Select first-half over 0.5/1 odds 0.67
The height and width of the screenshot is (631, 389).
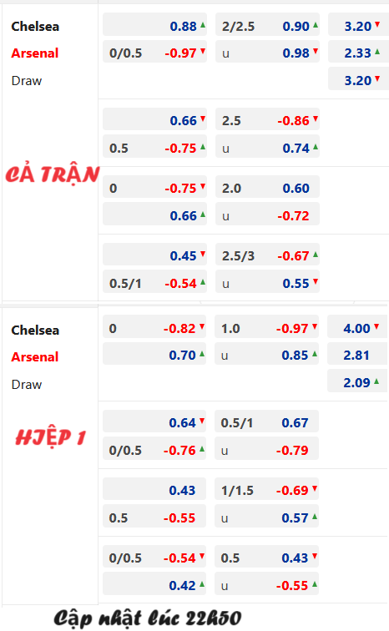tap(267, 422)
